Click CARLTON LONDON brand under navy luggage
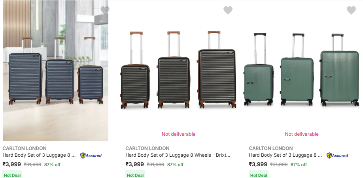The height and width of the screenshot is (178, 363). point(25,148)
